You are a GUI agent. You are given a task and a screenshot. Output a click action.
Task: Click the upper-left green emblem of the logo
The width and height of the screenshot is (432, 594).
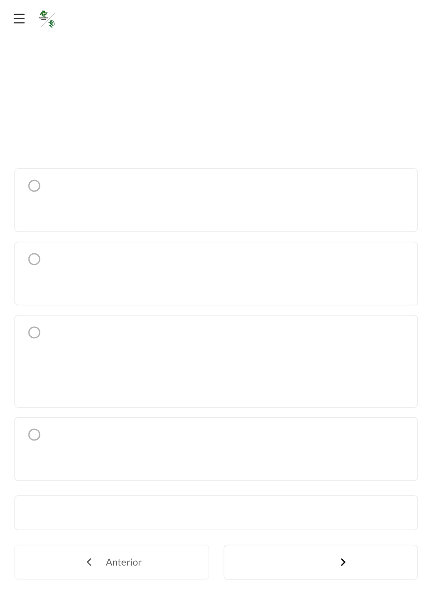pos(43,15)
